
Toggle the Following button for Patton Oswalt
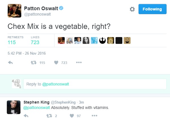(x=152, y=9)
